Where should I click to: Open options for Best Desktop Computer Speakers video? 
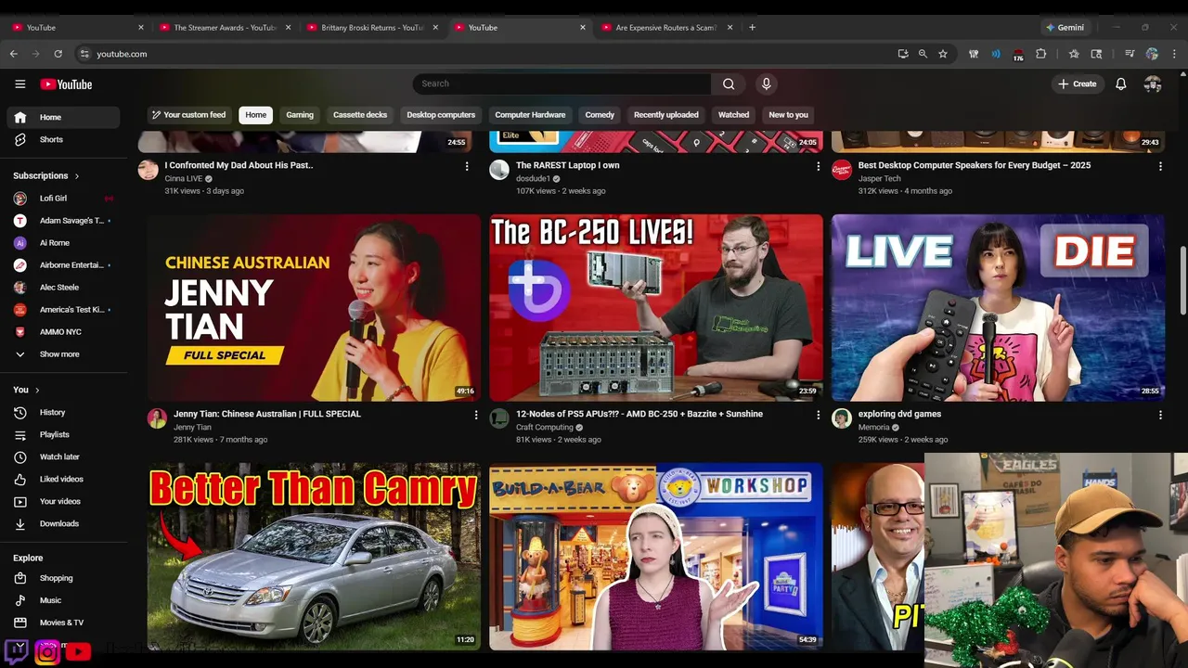(x=1160, y=166)
